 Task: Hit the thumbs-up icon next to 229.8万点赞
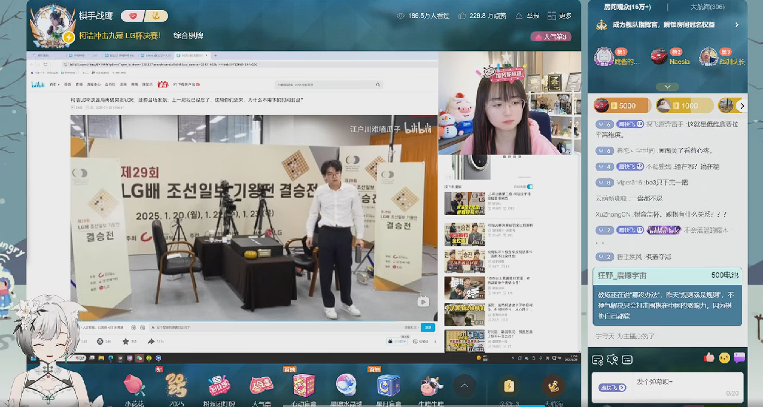click(463, 16)
